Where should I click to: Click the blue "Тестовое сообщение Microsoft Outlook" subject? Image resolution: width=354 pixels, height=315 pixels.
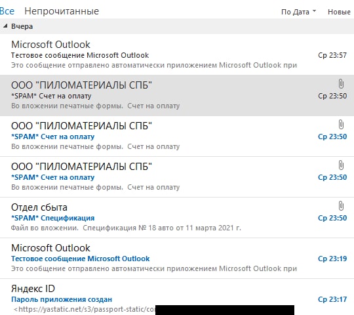[x=81, y=259]
